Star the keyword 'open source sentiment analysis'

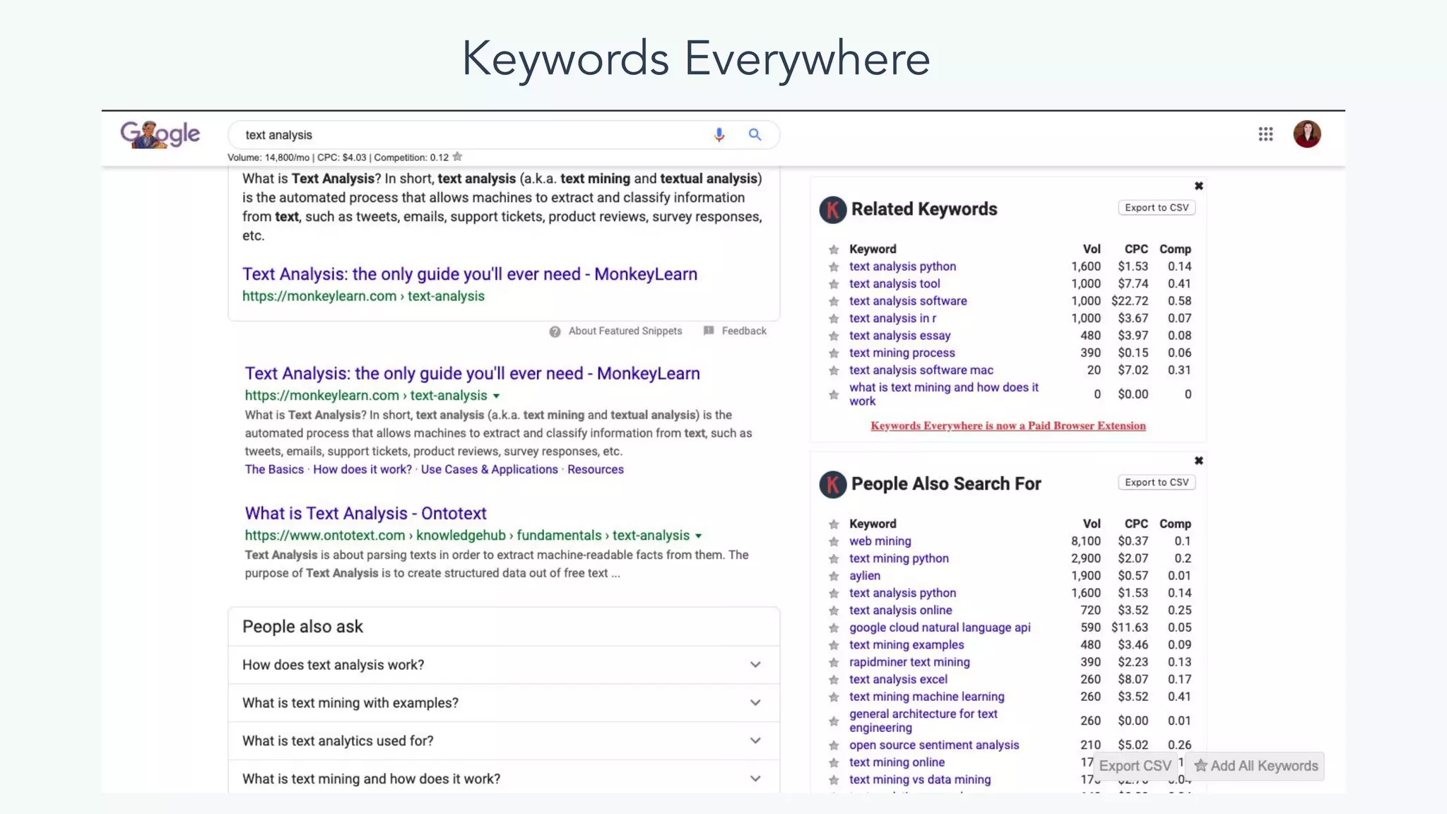pos(834,746)
